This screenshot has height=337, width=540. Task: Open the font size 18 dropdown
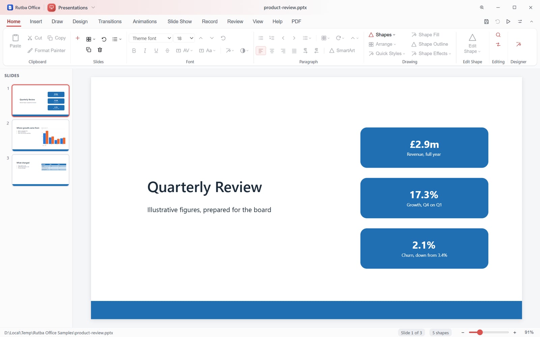(184, 38)
